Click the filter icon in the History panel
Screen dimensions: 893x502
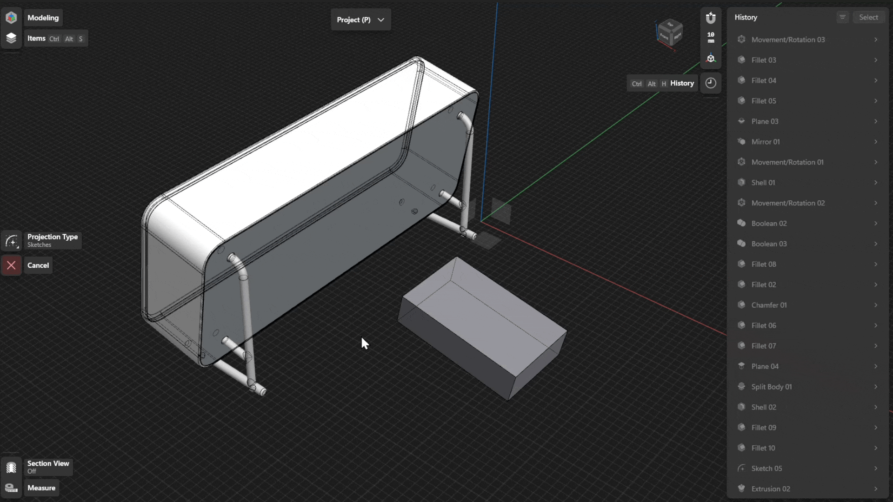tap(842, 17)
